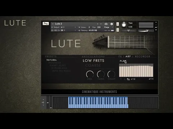This screenshot has height=129, width=173.
Task: Toggle the Mute M button
Action: tap(117, 30)
